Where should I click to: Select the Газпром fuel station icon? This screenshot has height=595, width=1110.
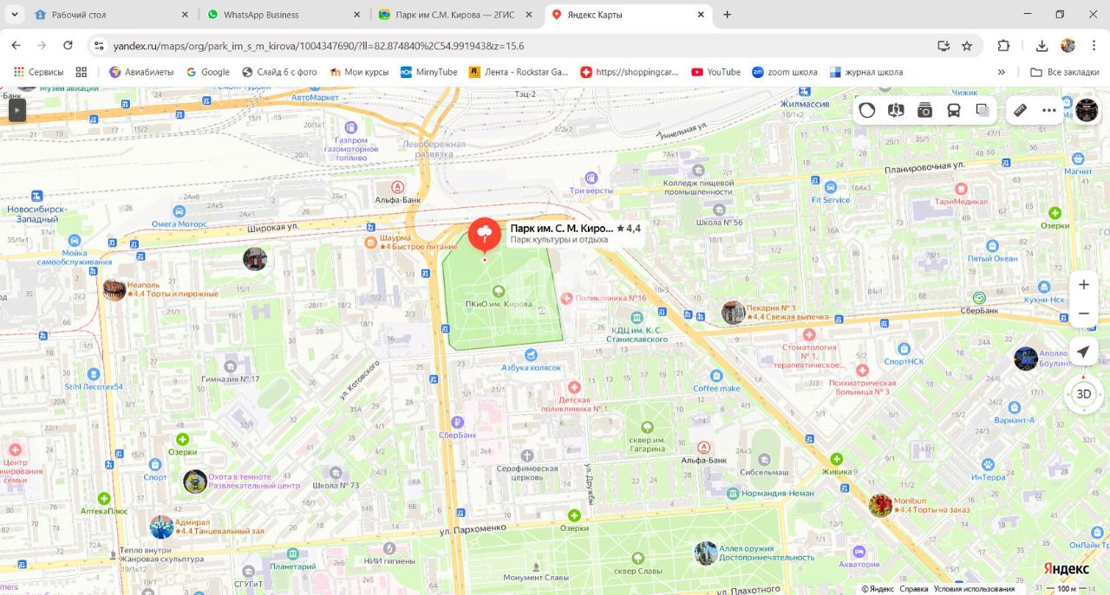(x=351, y=126)
